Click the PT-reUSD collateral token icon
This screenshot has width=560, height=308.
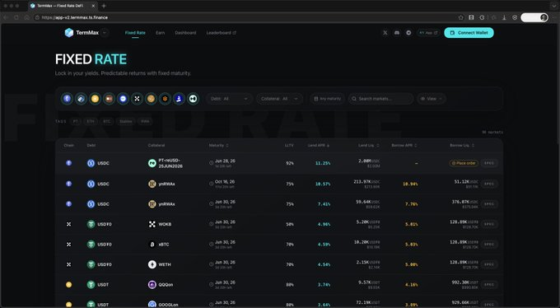tap(152, 163)
